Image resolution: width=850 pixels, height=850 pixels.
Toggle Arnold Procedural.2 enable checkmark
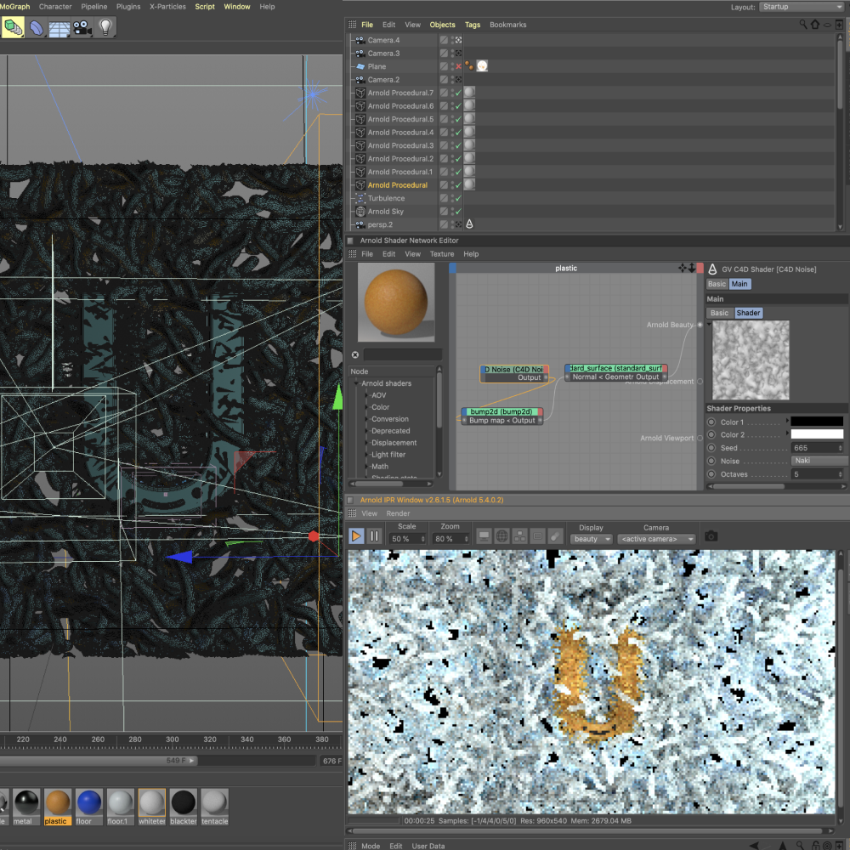pyautogui.click(x=459, y=158)
